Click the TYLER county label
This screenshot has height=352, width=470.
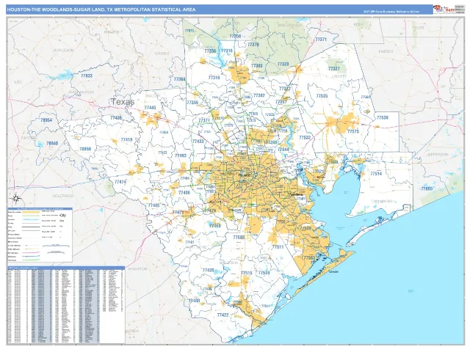[418, 28]
